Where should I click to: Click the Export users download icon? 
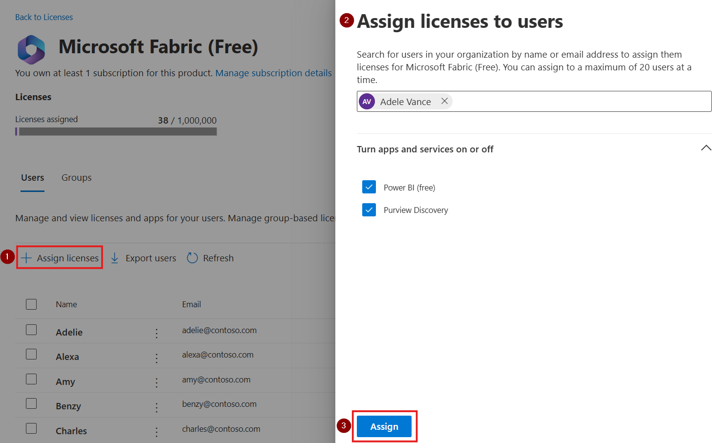click(x=114, y=258)
